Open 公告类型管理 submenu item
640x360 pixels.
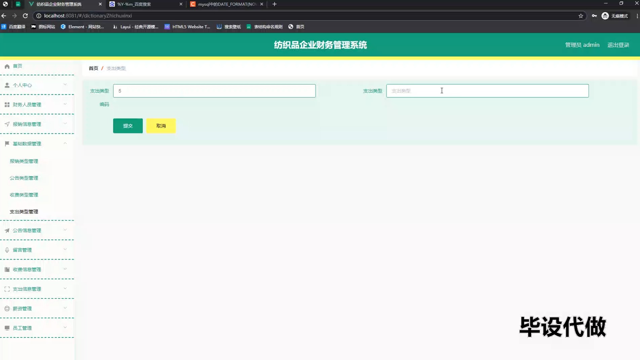pos(24,178)
